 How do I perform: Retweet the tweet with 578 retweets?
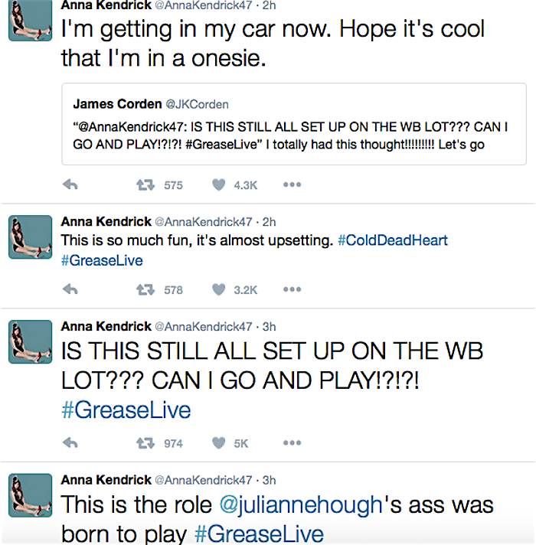[142, 289]
